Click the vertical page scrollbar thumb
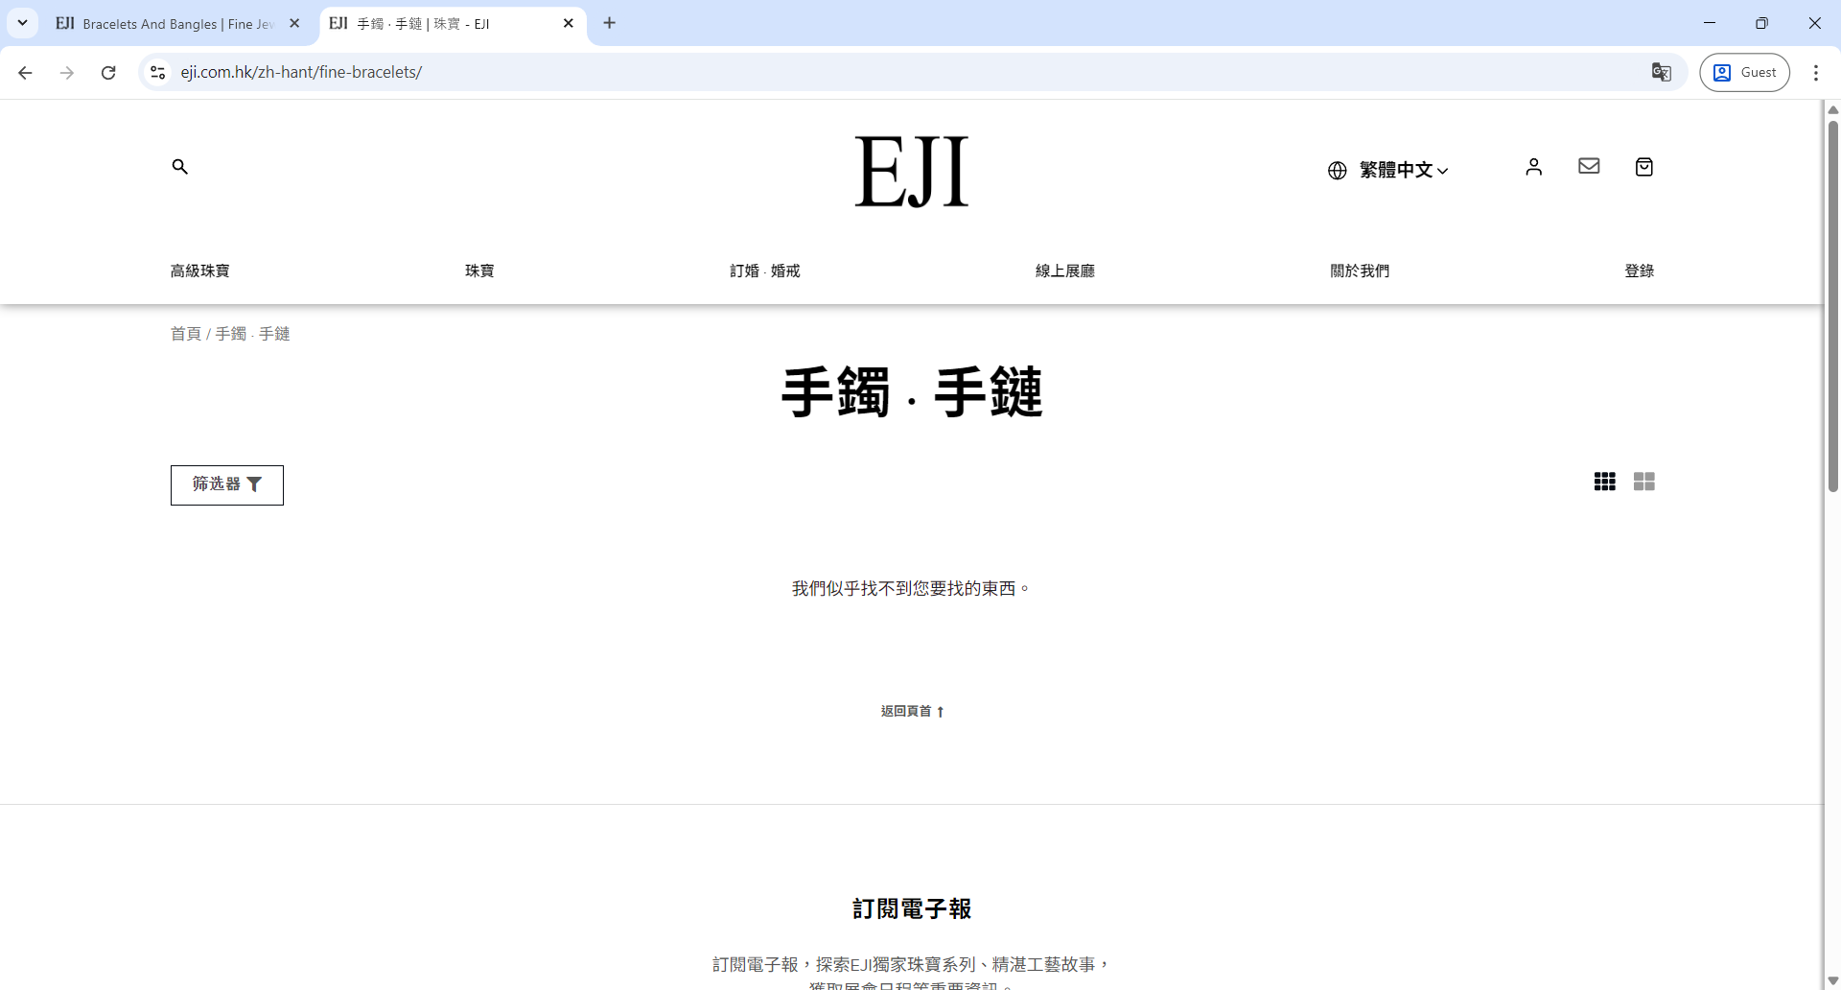This screenshot has width=1841, height=990. click(1833, 305)
